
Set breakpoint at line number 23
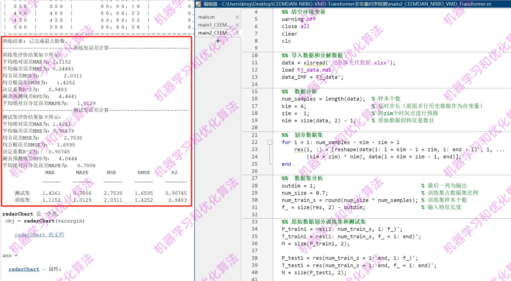[254, 149]
